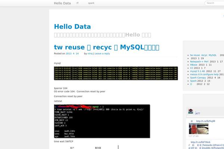Select the $perror 104 text line

tap(60, 88)
